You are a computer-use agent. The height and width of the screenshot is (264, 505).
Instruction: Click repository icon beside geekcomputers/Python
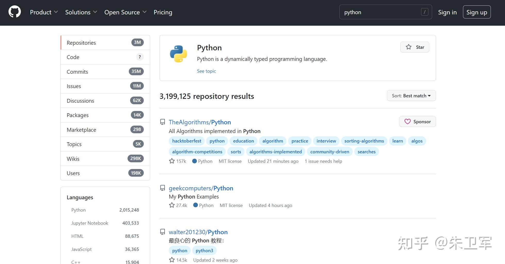[x=163, y=188]
